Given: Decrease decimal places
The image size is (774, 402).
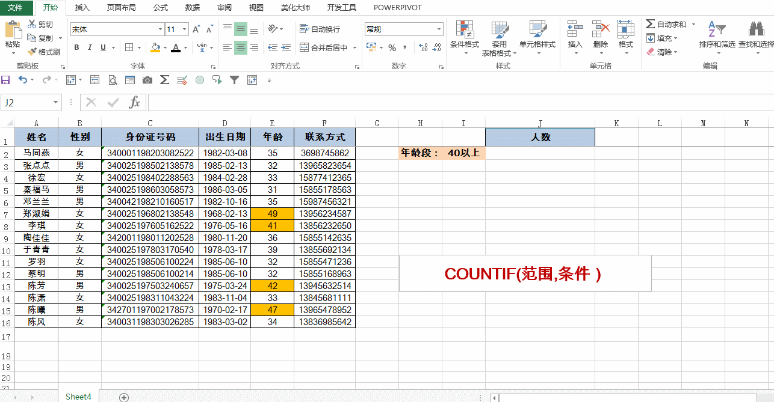Looking at the screenshot, I should pyautogui.click(x=437, y=47).
